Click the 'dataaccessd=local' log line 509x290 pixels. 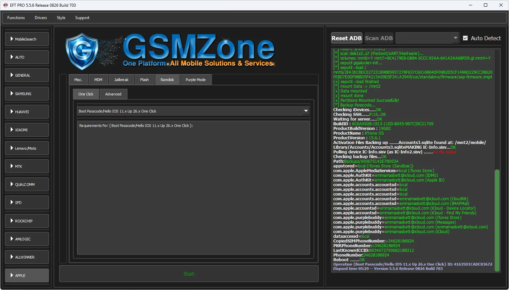click(x=351, y=236)
